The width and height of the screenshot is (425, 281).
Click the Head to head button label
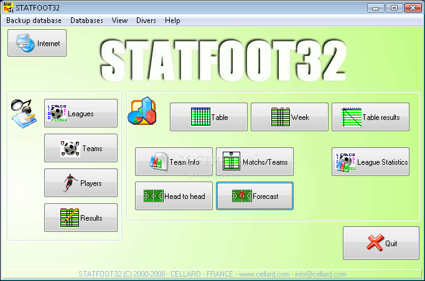pyautogui.click(x=185, y=196)
